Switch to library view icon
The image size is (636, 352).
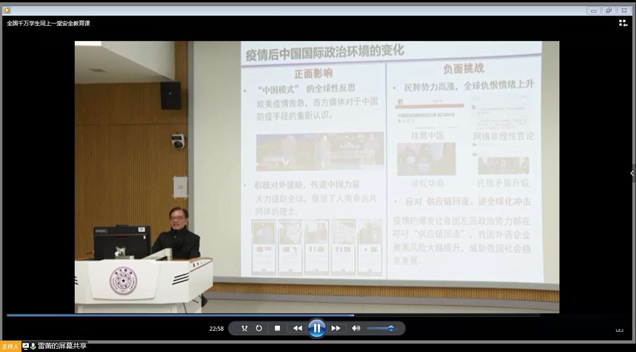(x=623, y=23)
